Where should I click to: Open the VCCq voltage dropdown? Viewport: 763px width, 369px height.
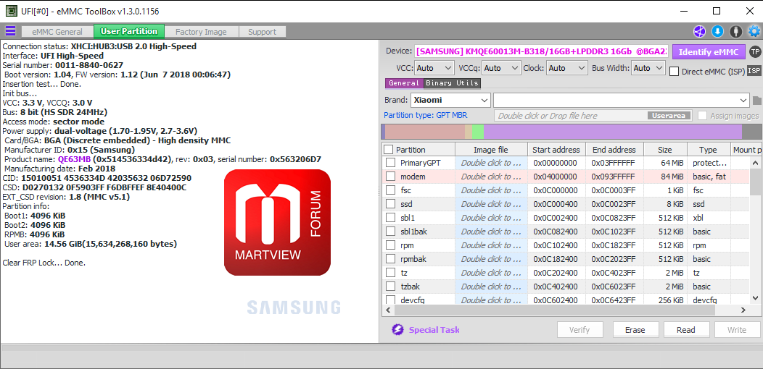click(x=500, y=69)
